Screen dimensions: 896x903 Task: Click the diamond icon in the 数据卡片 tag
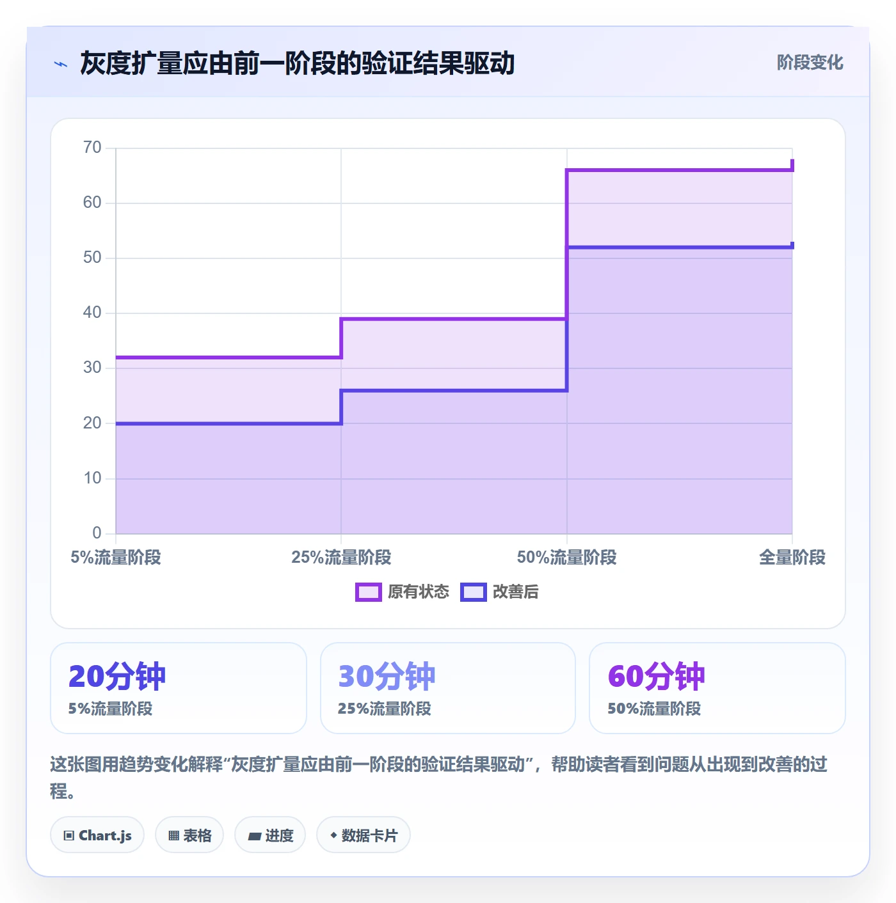333,835
